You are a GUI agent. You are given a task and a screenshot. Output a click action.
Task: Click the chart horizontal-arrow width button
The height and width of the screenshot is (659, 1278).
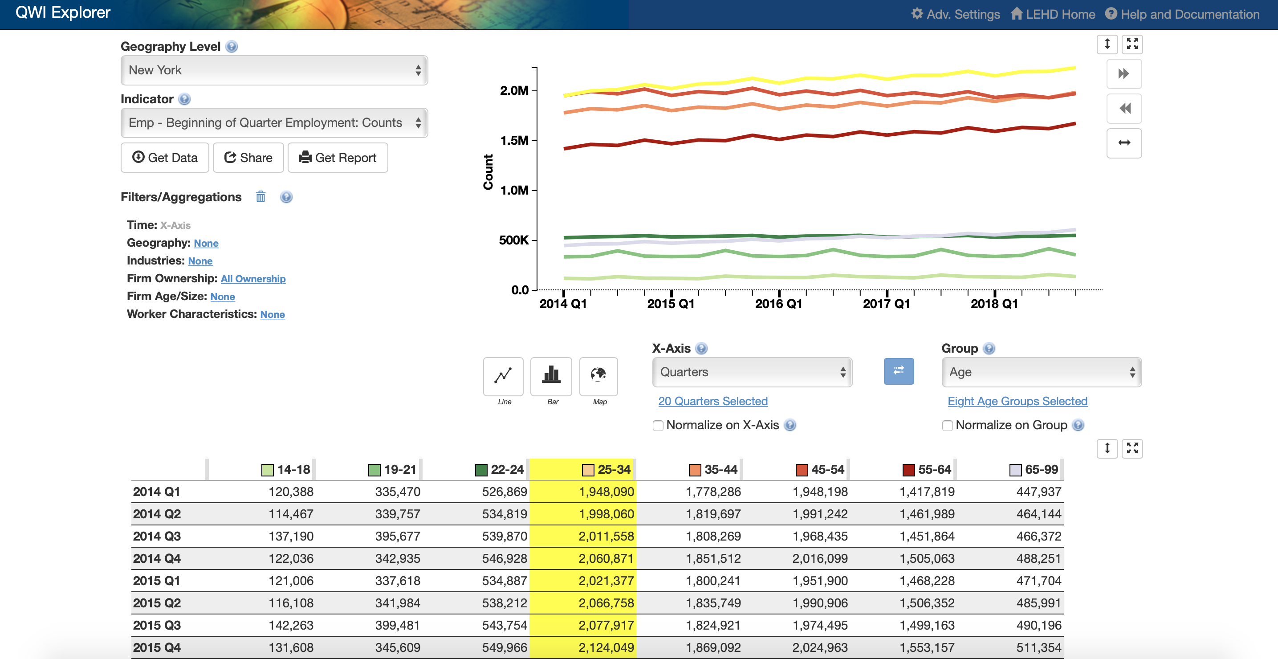[1124, 143]
